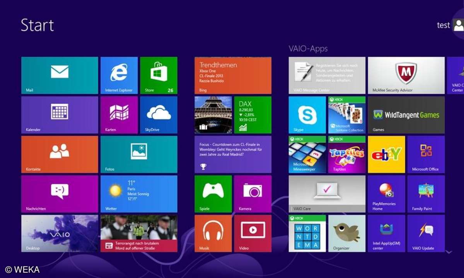
Task: Open the Karten maps tile
Action: tap(119, 115)
